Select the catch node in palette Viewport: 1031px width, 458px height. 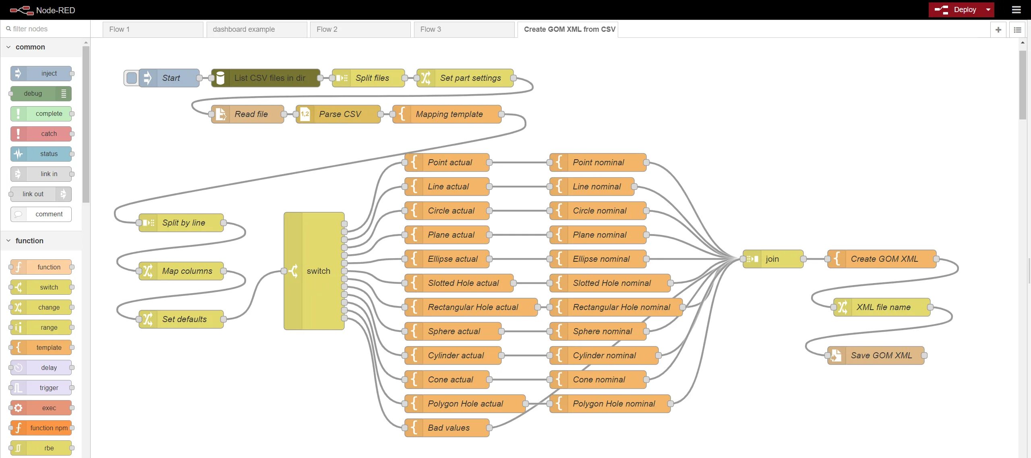[41, 134]
